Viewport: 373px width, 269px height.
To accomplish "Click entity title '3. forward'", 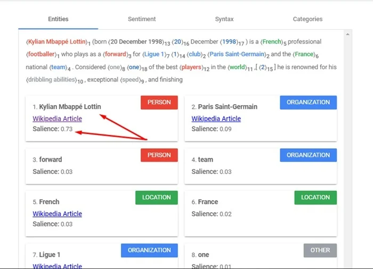I will point(47,159).
